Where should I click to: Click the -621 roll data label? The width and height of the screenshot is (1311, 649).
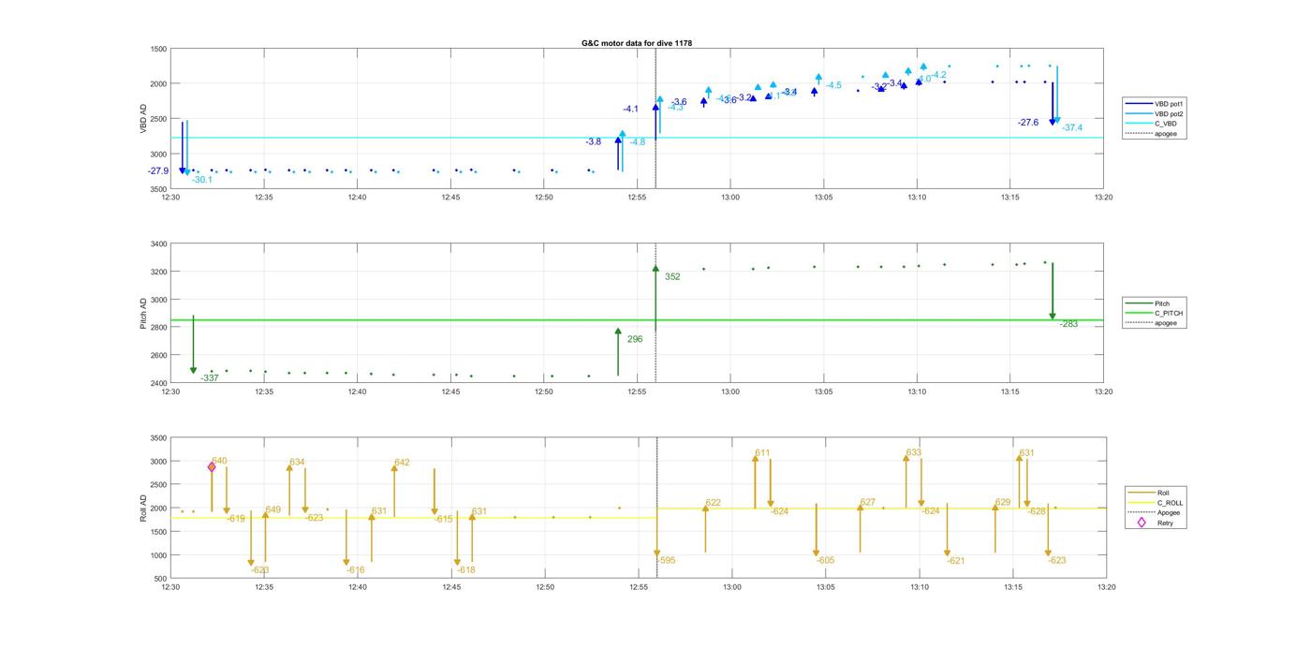(955, 561)
